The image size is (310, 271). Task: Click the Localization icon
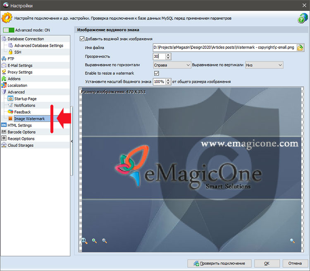tap(4, 85)
